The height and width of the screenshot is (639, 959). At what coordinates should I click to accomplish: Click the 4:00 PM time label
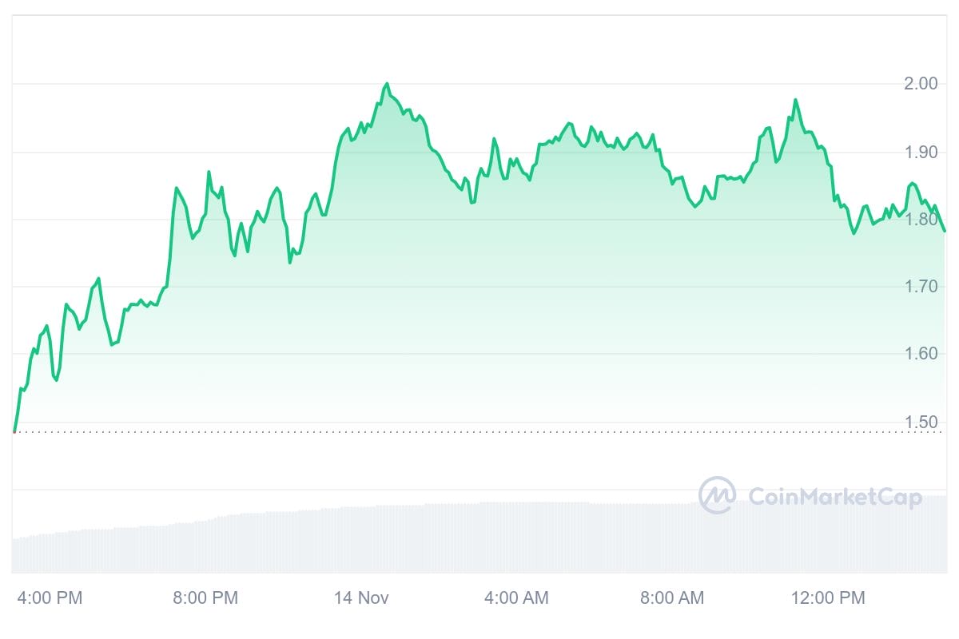click(x=48, y=597)
